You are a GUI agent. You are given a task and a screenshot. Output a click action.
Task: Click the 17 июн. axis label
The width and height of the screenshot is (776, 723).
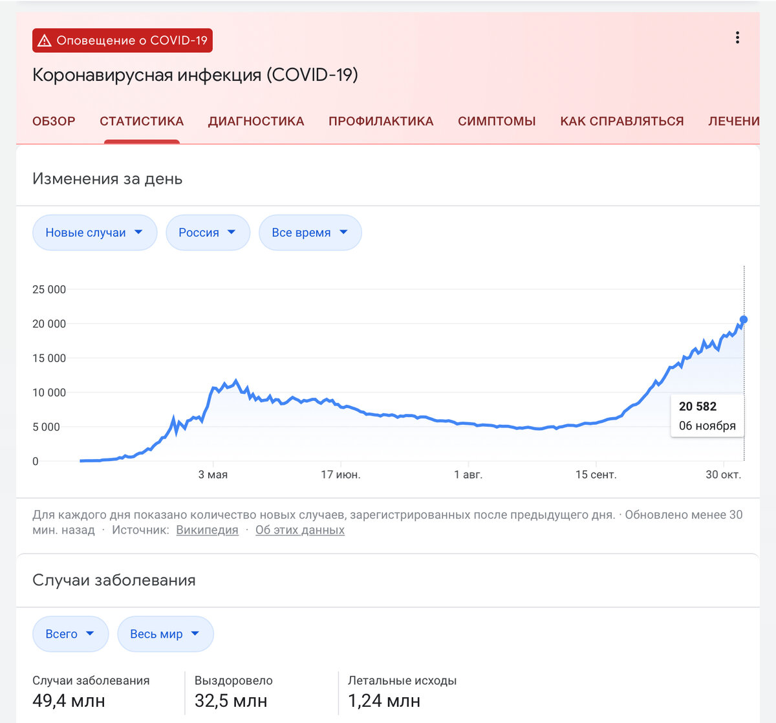pyautogui.click(x=341, y=475)
